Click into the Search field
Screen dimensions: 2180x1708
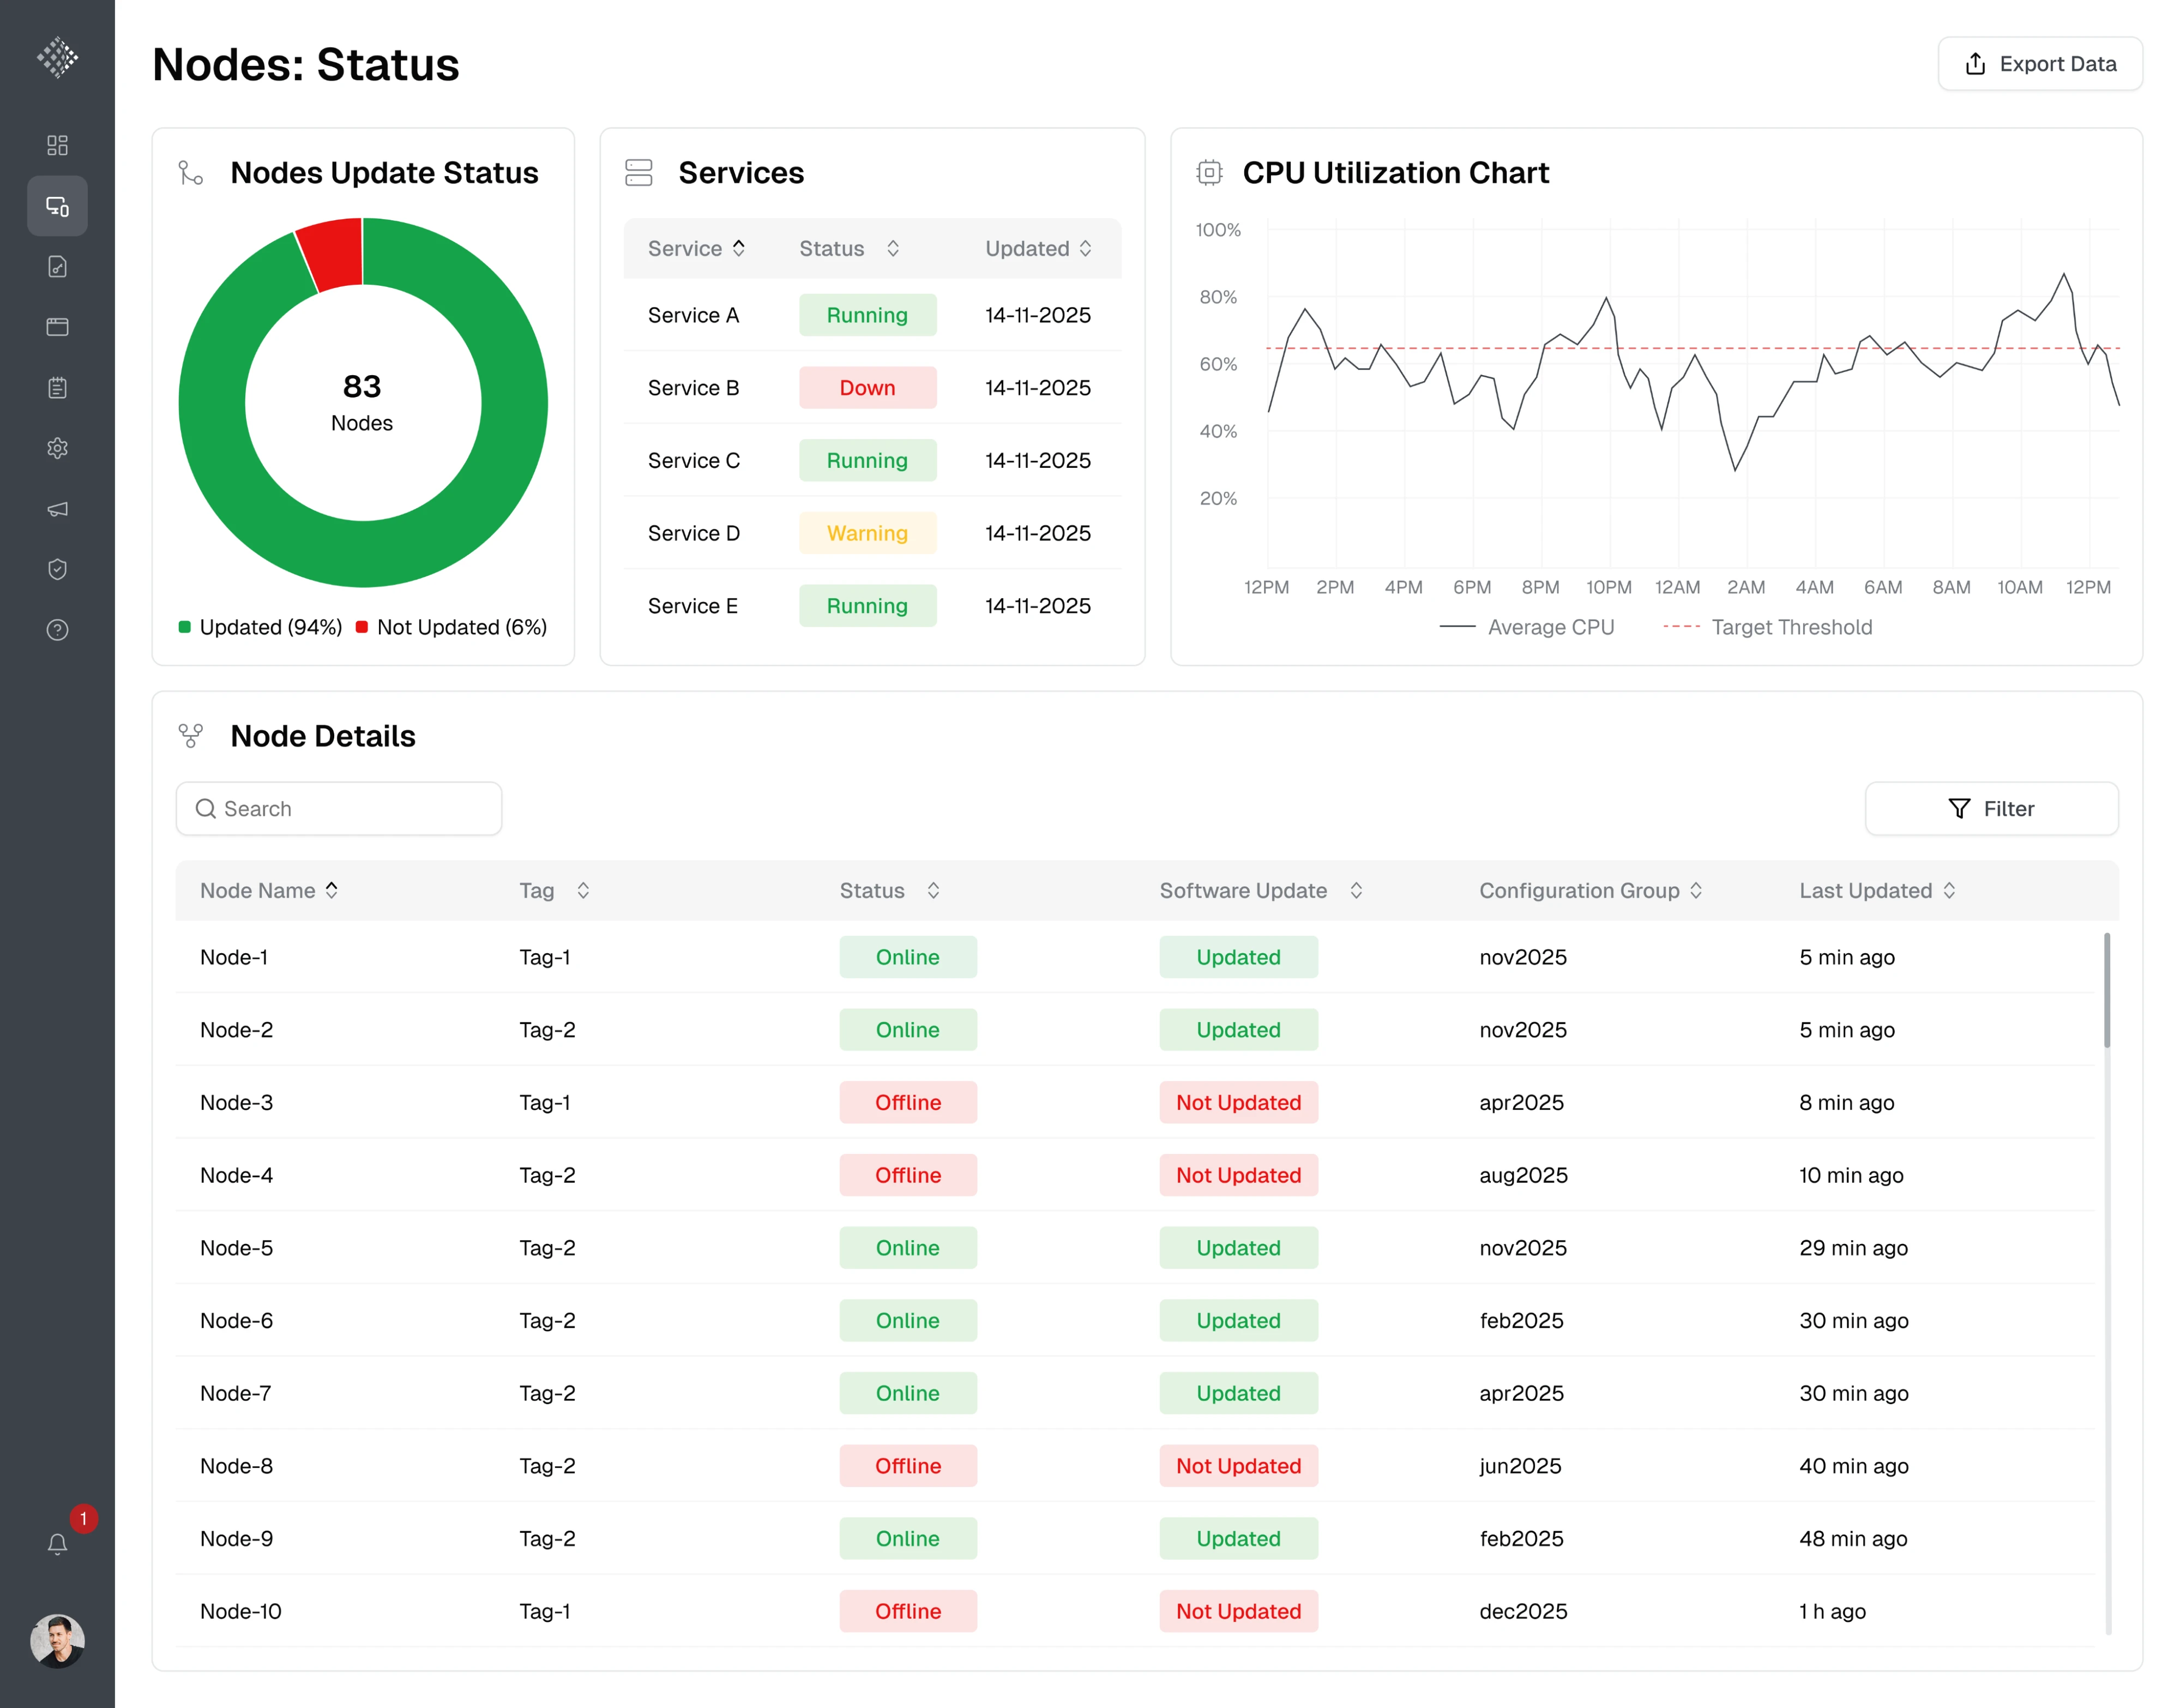pos(338,808)
